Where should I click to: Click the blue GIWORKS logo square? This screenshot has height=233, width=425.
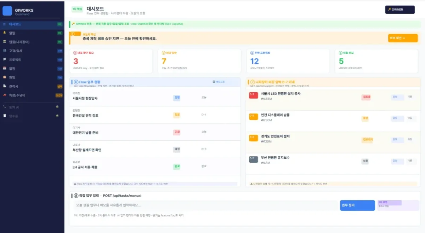pyautogui.click(x=7, y=11)
